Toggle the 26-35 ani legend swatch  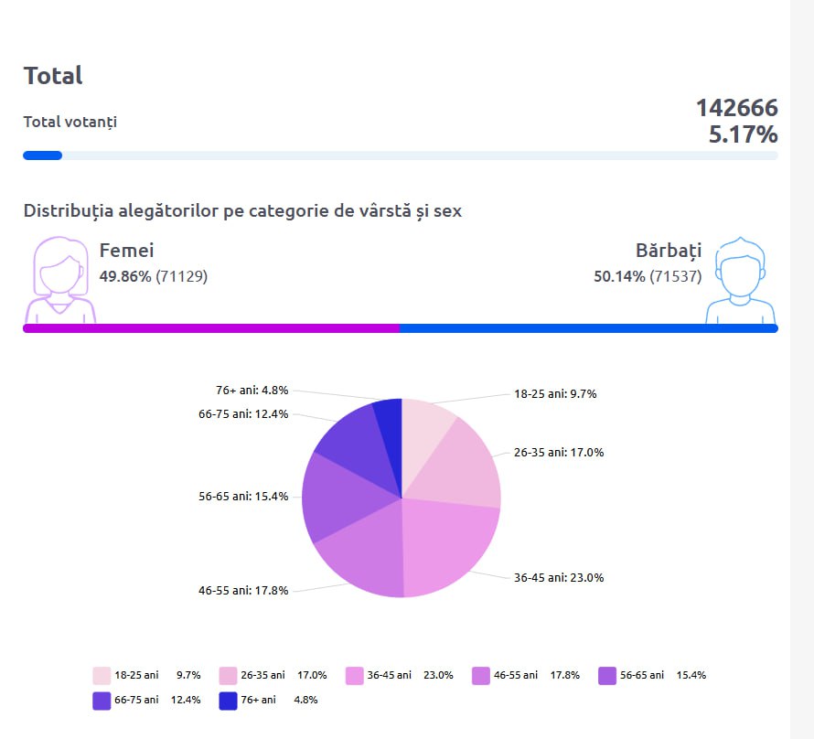click(228, 676)
